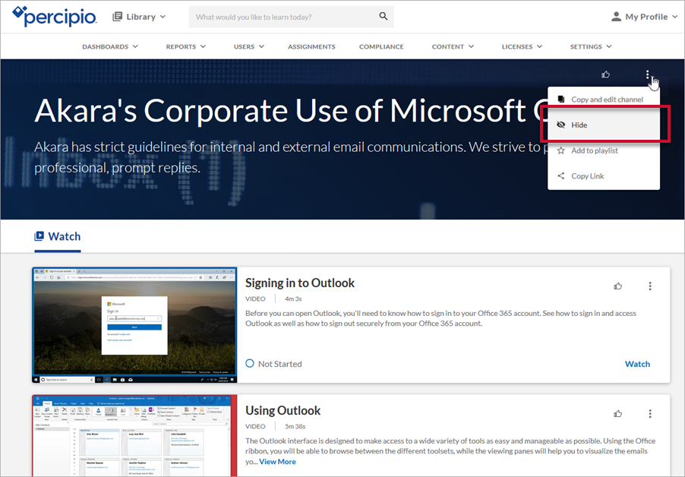Go to Compliance
Screen dimensions: 685x477
click(381, 47)
